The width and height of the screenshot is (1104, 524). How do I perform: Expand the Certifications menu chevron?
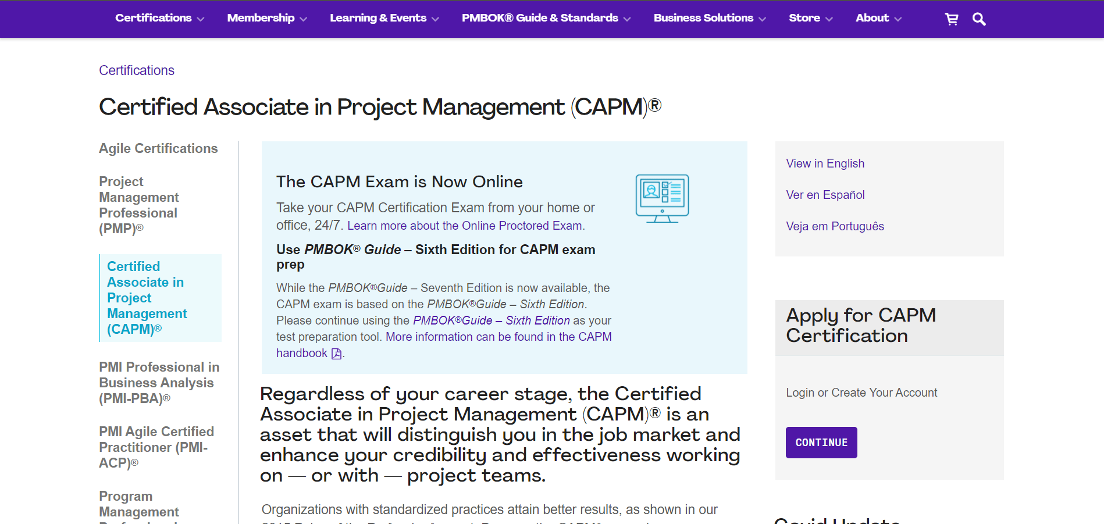[x=201, y=19]
